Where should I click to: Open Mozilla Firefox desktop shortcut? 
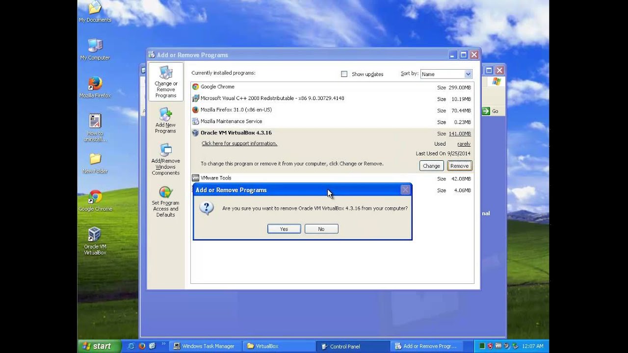click(95, 87)
